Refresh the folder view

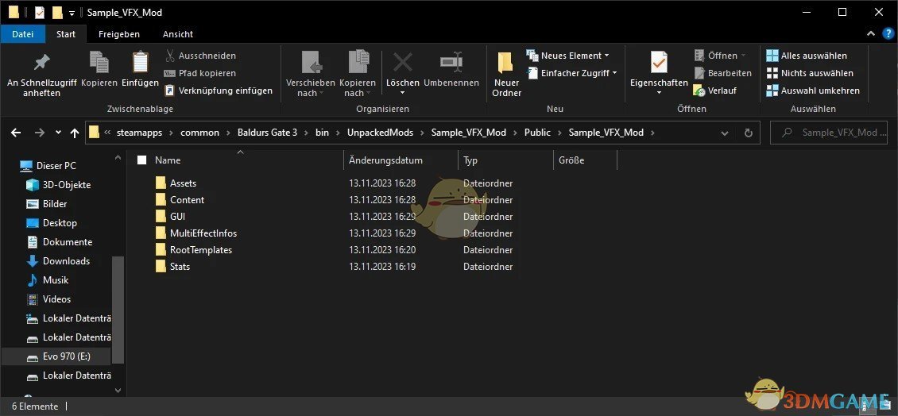[x=748, y=133]
